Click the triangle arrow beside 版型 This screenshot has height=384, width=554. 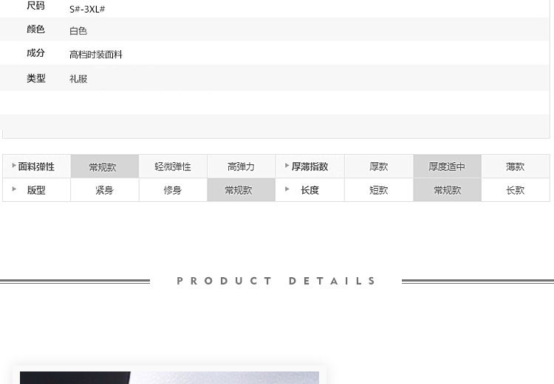point(14,189)
